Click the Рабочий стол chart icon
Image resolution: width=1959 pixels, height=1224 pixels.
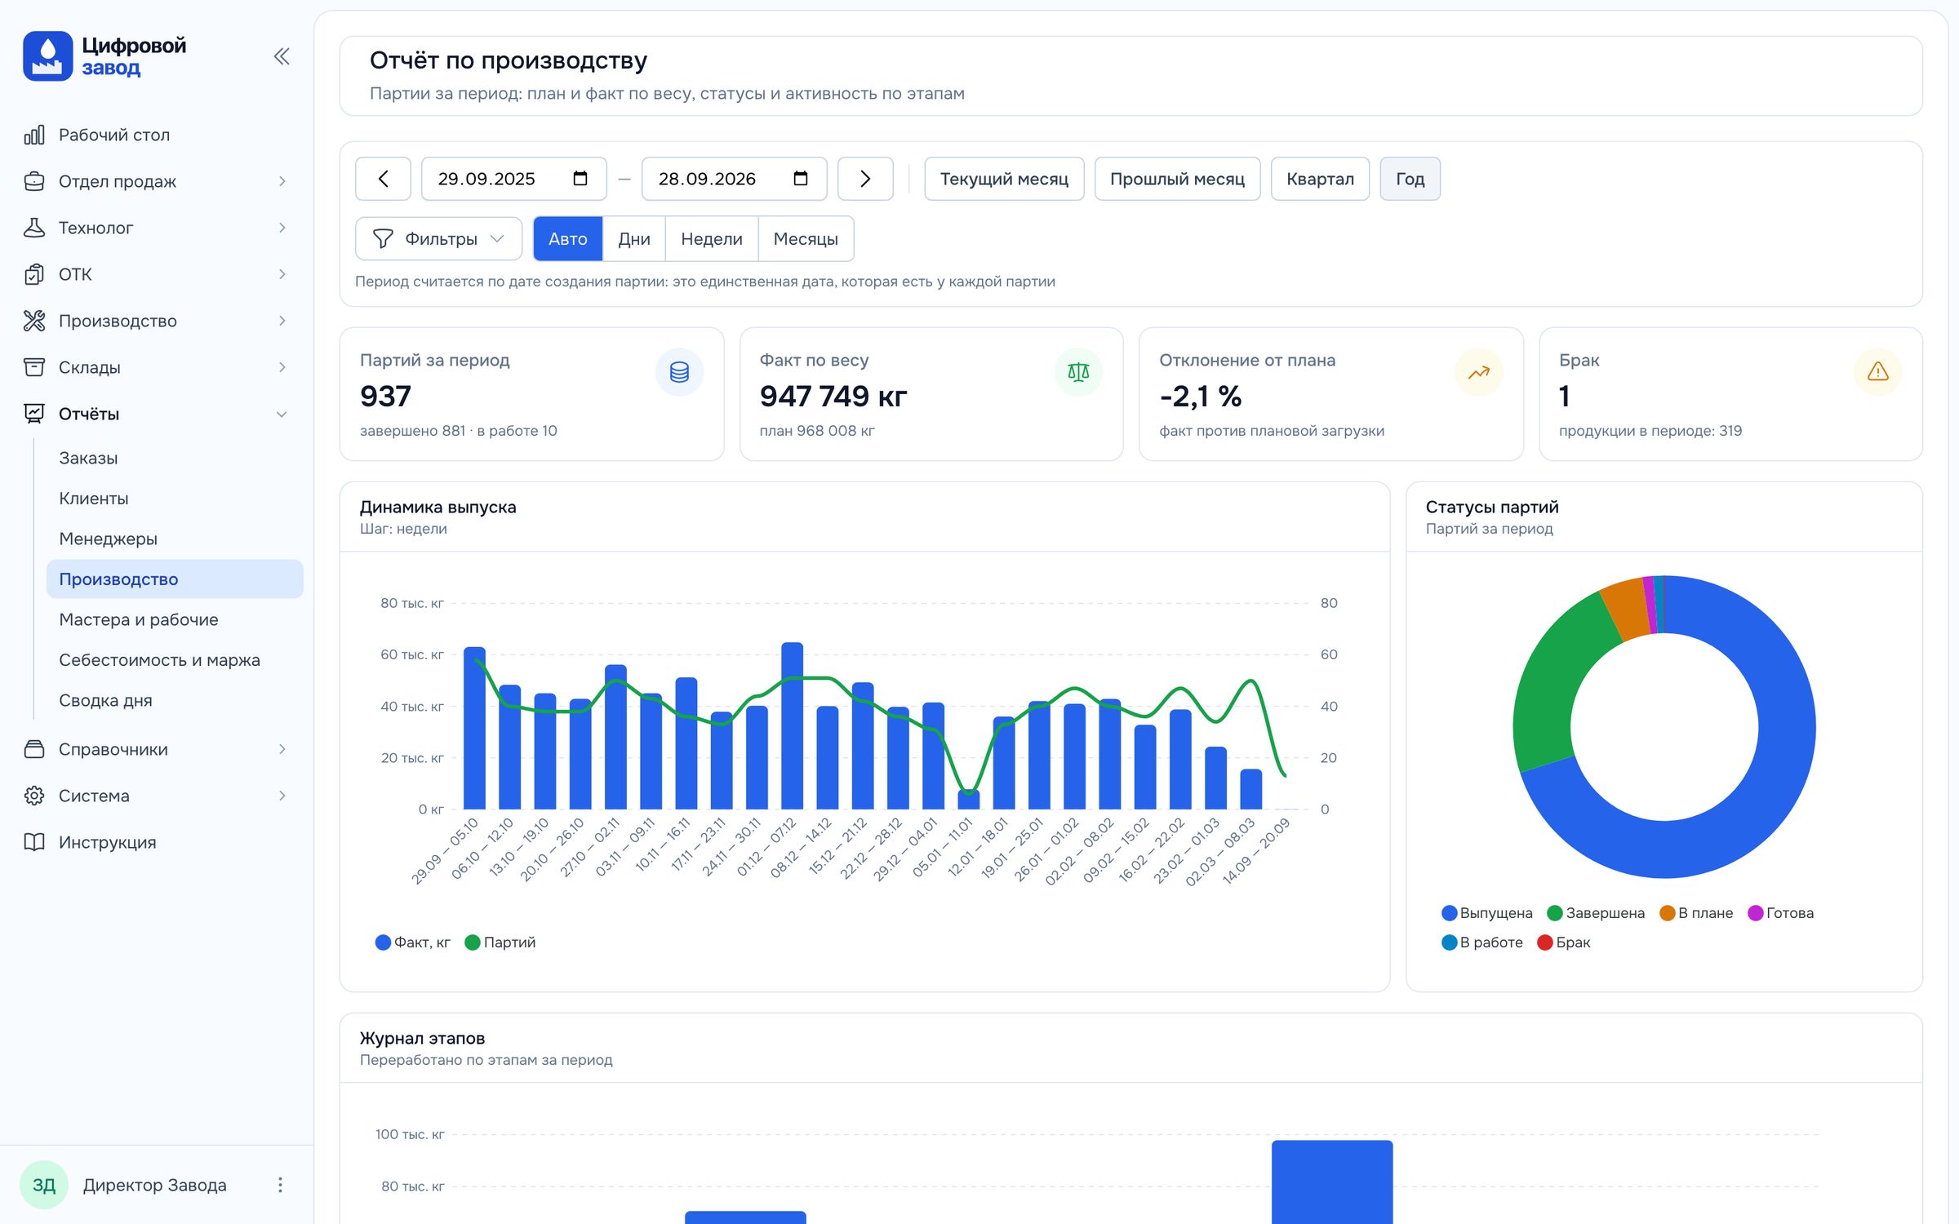(x=34, y=135)
